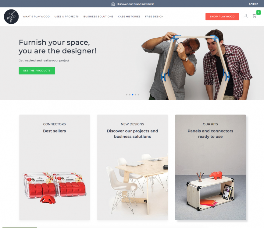Select the first carousel dot
Screen dimensions: 264x228
(x=127, y=95)
